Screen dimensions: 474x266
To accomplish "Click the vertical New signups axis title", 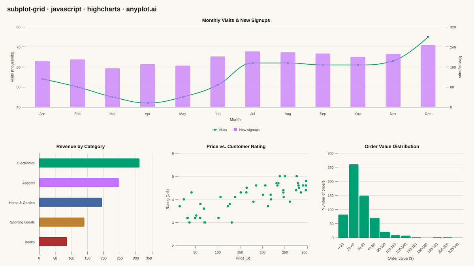I will pos(460,67).
